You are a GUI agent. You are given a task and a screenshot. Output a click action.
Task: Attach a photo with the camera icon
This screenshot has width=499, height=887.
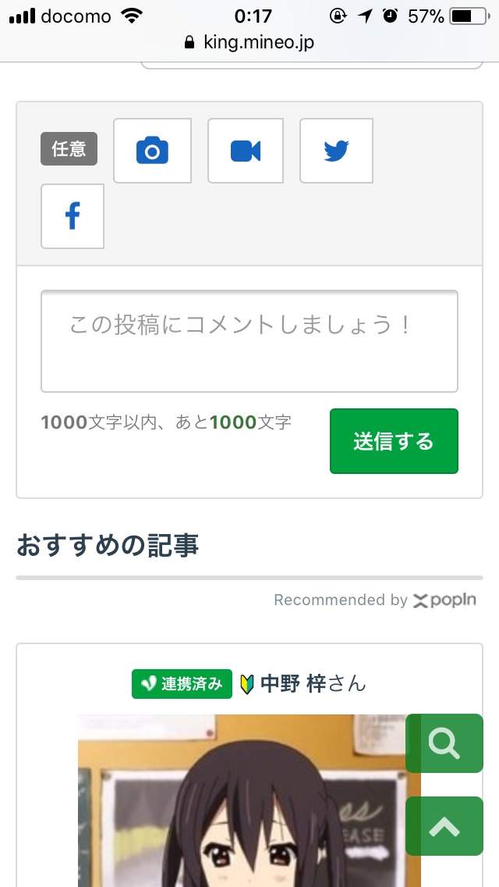tap(152, 151)
